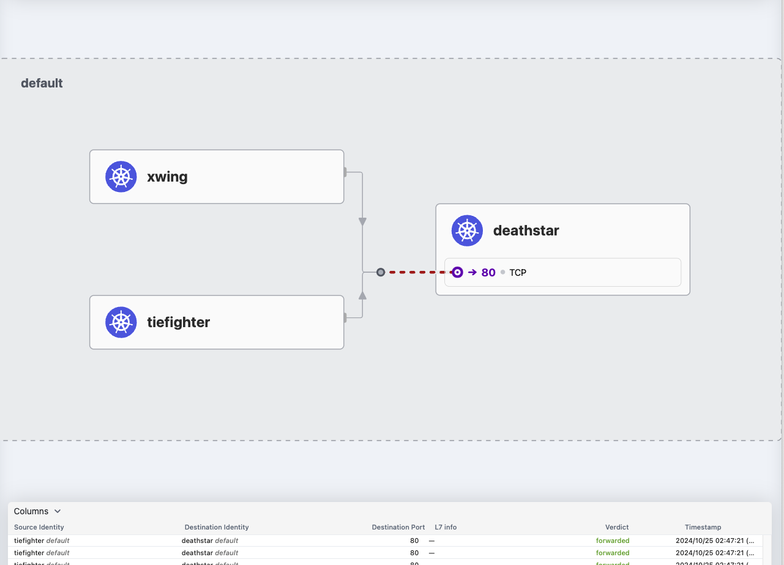Click the L7 info column header
Viewport: 784px width, 565px height.
pyautogui.click(x=446, y=527)
